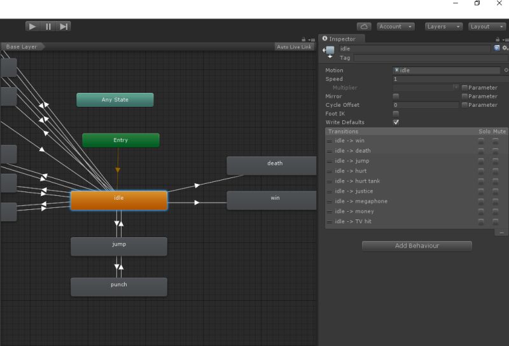Select the Entry node

[x=121, y=140]
